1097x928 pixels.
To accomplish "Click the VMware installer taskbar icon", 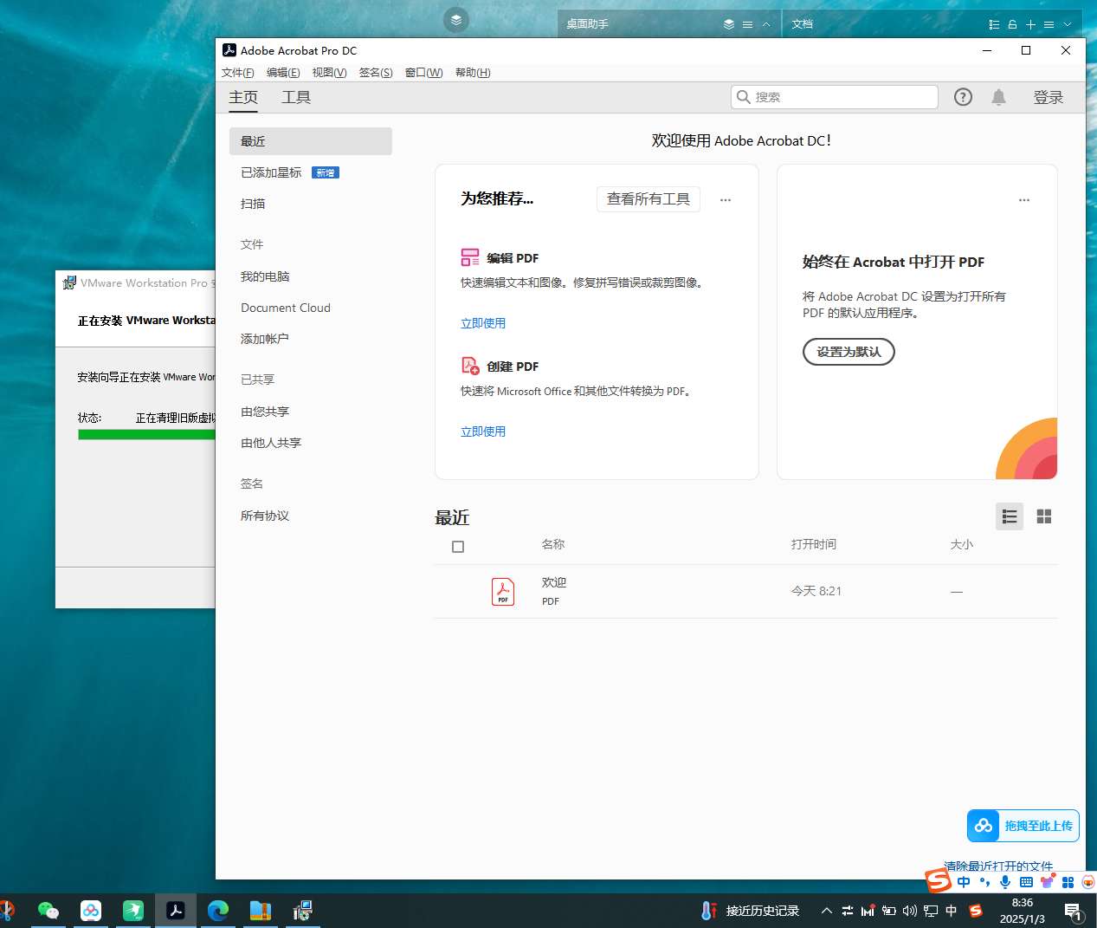I will [302, 911].
